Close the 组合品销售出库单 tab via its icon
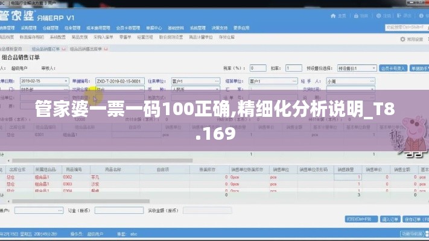The image size is (429, 241). click(x=106, y=49)
